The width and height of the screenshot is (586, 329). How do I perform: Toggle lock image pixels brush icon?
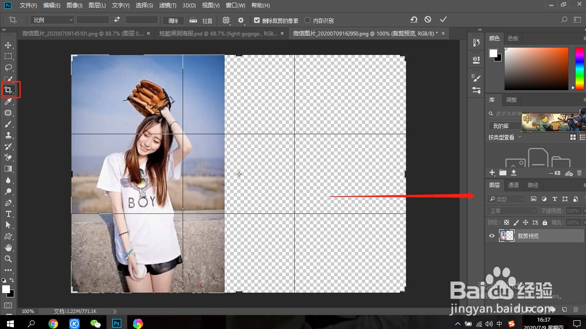click(x=516, y=223)
